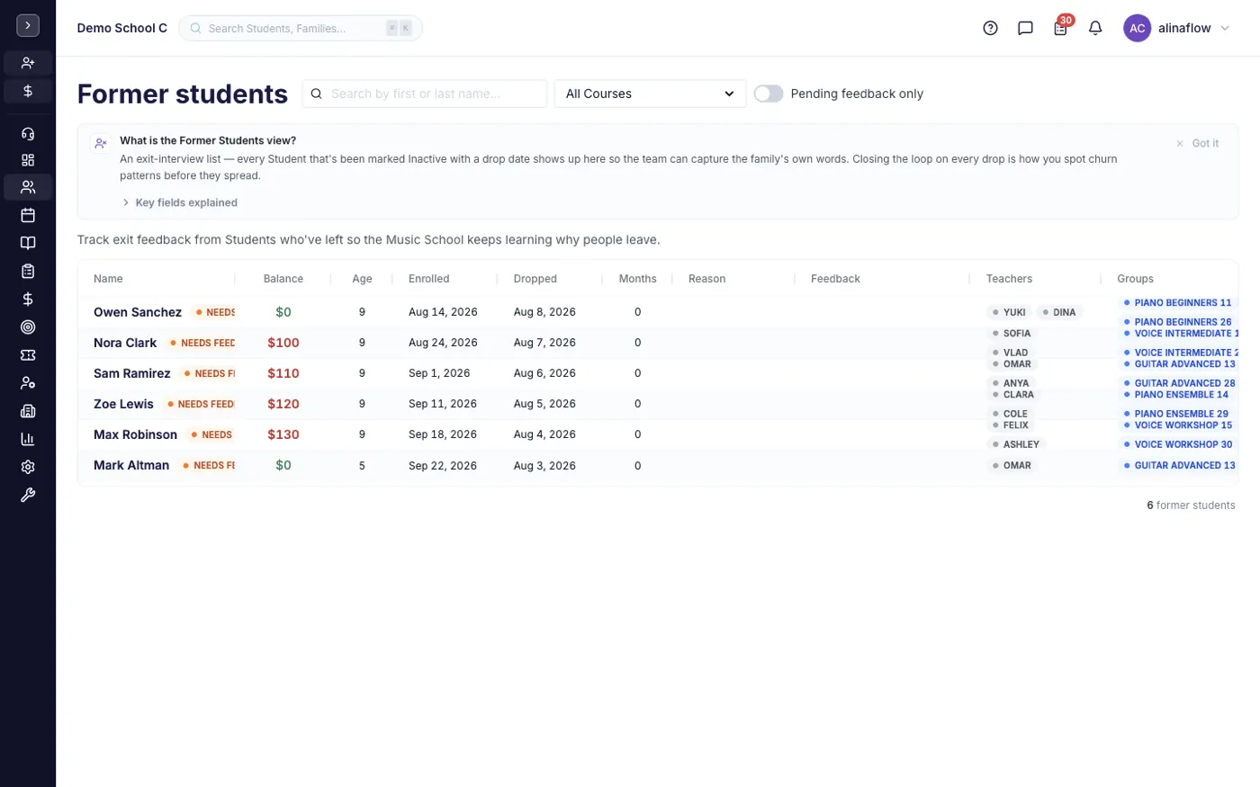This screenshot has width=1260, height=787.
Task: Open the add-person sidebar icon
Action: point(28,63)
